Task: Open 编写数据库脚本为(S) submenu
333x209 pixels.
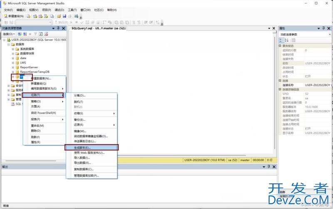Action: click(x=44, y=89)
